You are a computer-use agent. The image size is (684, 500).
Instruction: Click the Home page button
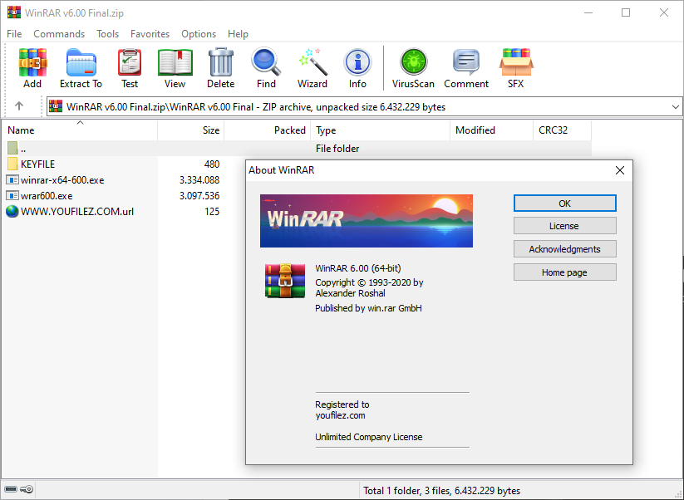565,272
